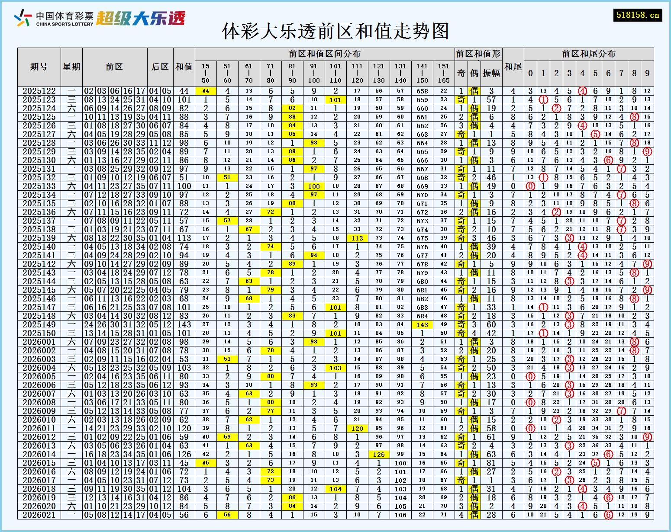The width and height of the screenshot is (671, 532).
Task: Click the 奇 (odd) column header
Action: [461, 73]
